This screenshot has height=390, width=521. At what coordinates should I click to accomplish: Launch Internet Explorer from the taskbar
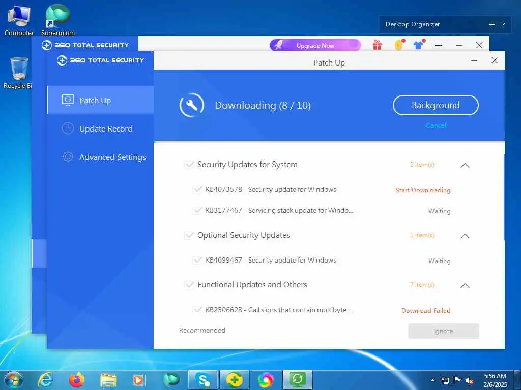[45, 380]
